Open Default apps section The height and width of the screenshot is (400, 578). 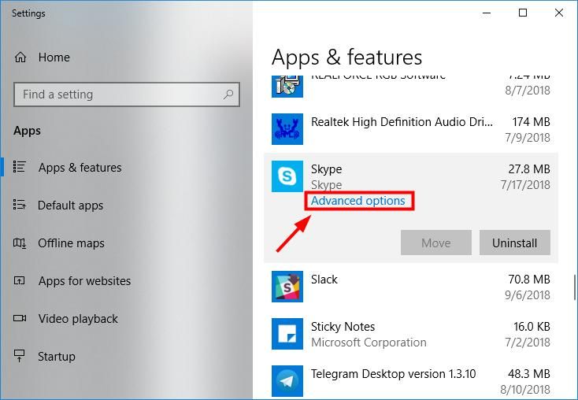point(70,206)
